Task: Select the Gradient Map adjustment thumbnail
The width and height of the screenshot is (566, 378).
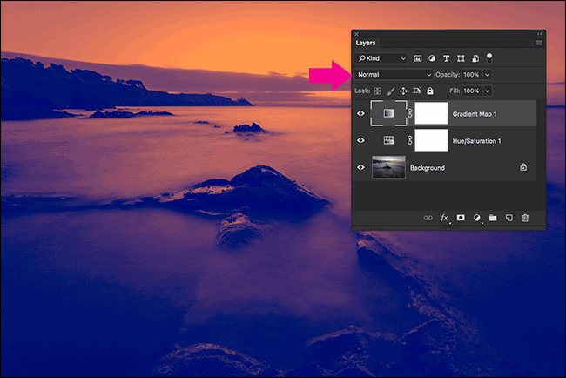Action: (388, 113)
